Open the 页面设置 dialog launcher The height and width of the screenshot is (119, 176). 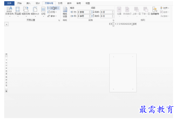(x=59, y=20)
